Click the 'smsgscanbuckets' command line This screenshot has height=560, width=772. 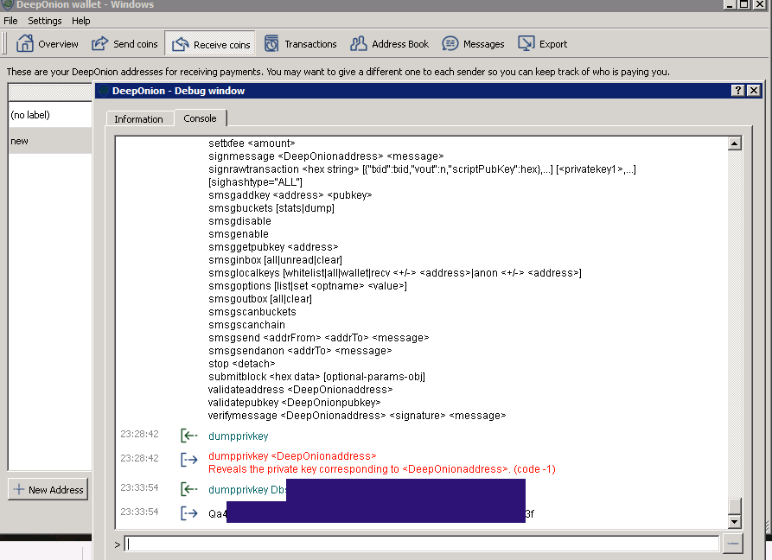coord(252,312)
